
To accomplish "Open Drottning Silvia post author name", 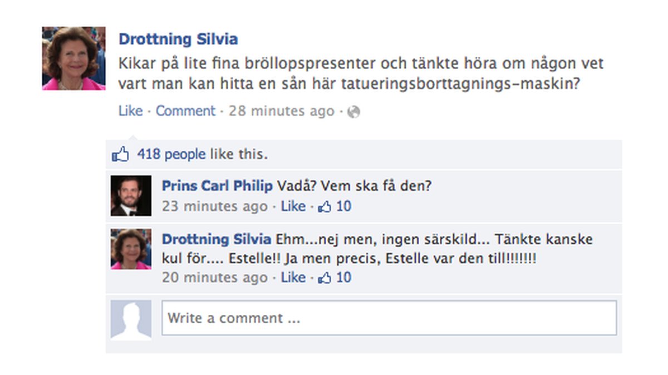I will 178,40.
